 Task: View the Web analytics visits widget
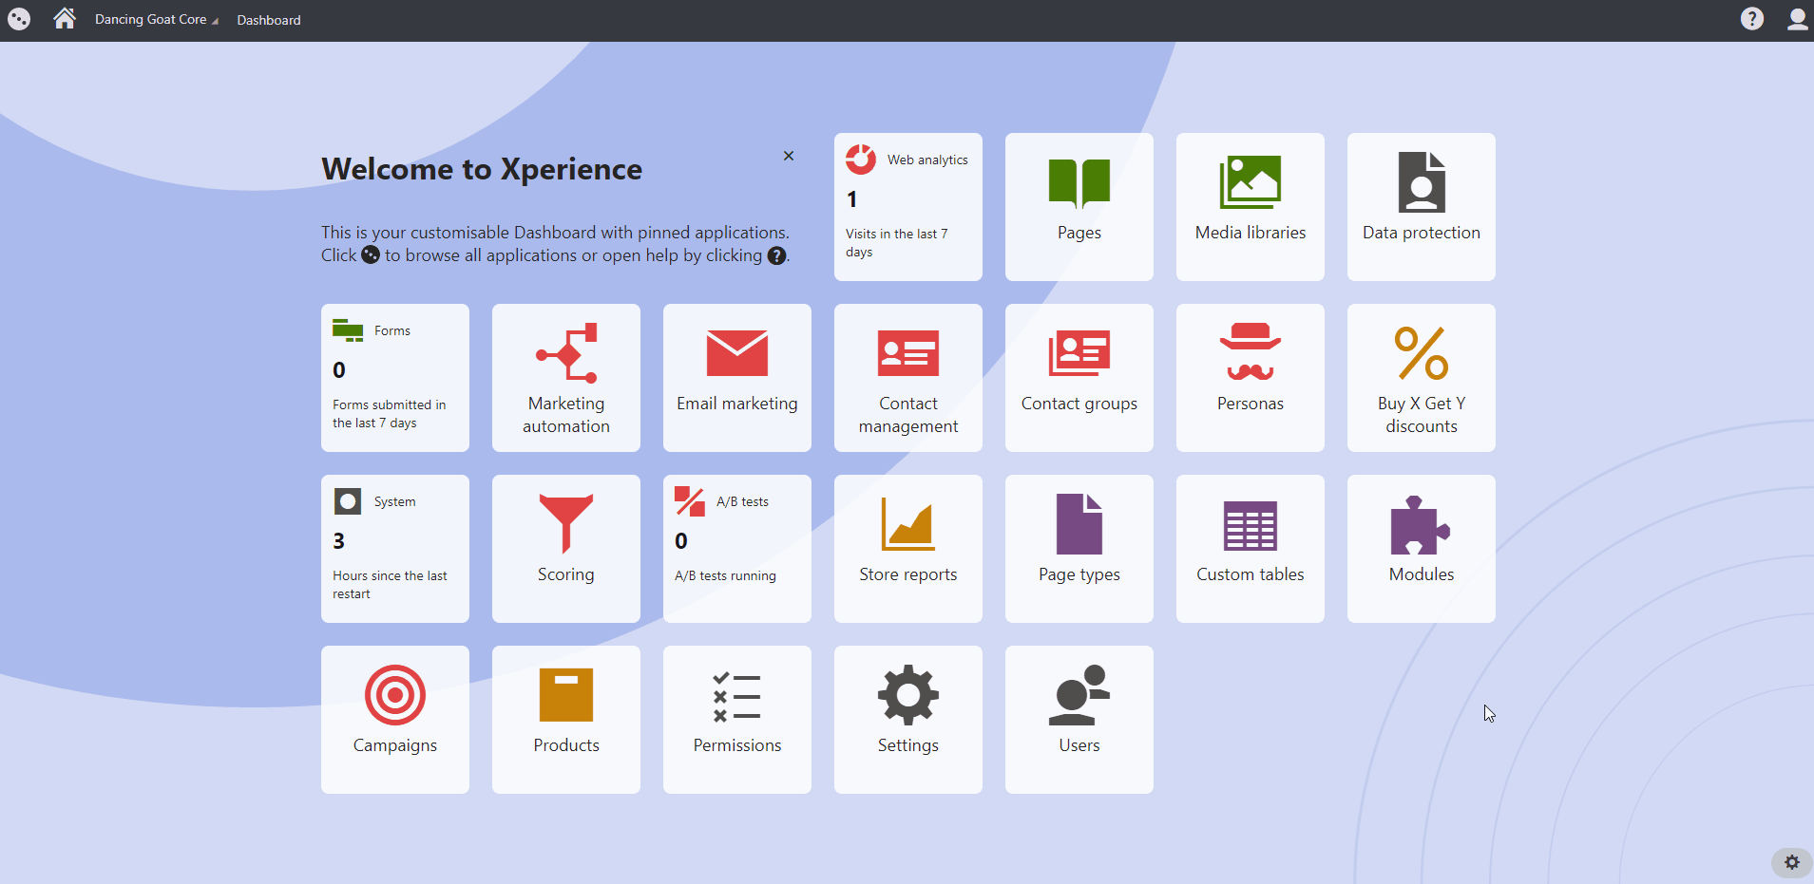tap(907, 206)
